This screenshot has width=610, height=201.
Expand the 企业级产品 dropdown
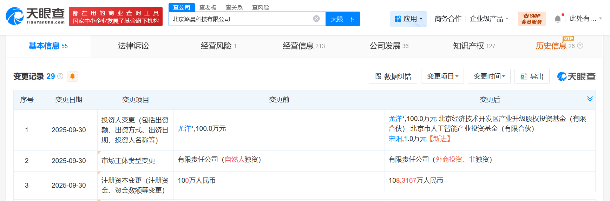point(489,19)
